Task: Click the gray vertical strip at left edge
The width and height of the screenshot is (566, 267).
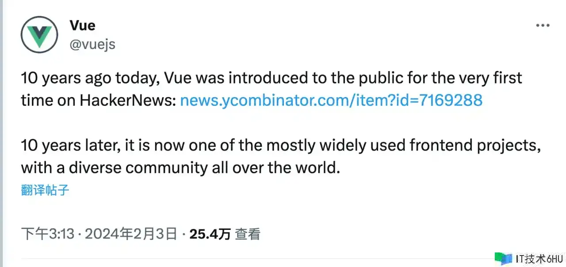Action: click(1, 132)
